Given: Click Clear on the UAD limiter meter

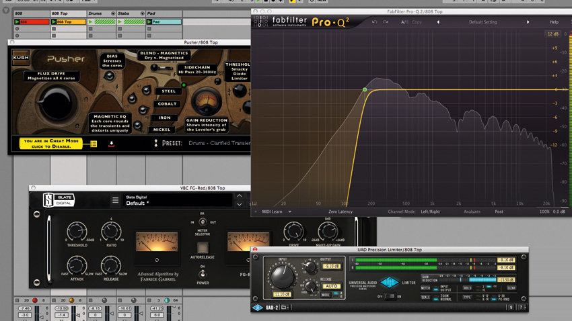Looking at the screenshot, I should tap(511, 288).
